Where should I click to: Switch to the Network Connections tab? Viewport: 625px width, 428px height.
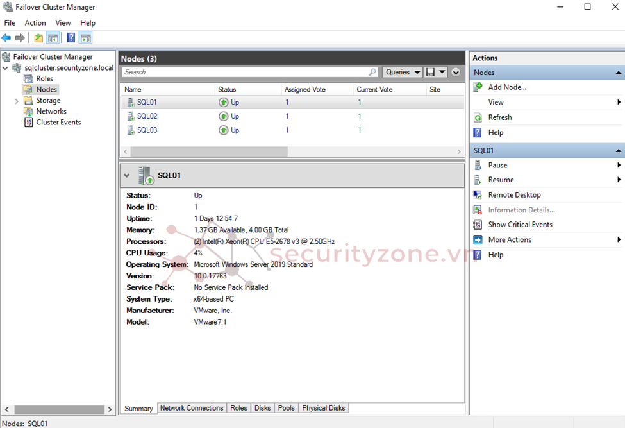[192, 408]
